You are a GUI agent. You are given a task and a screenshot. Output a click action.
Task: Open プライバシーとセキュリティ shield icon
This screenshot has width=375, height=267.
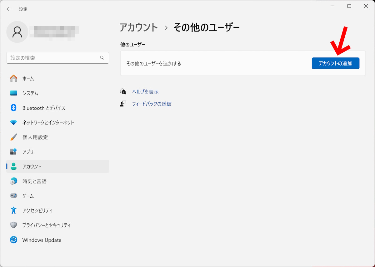click(14, 225)
